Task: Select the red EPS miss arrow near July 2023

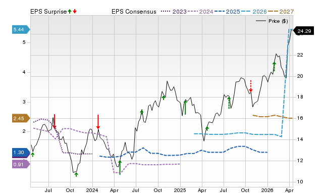Action: coord(55,121)
